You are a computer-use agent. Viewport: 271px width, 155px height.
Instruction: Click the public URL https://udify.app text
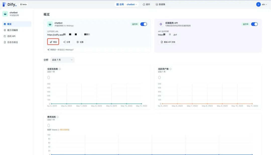pos(55,35)
